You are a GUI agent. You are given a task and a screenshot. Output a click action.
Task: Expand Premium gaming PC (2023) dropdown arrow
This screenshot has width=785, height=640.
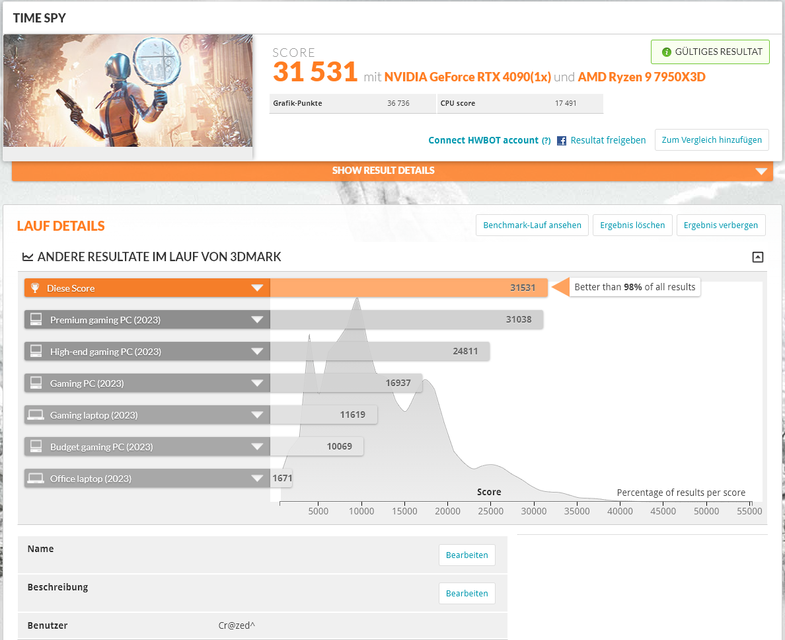[257, 319]
